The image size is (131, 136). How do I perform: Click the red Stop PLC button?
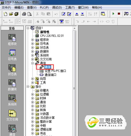point(119,14)
